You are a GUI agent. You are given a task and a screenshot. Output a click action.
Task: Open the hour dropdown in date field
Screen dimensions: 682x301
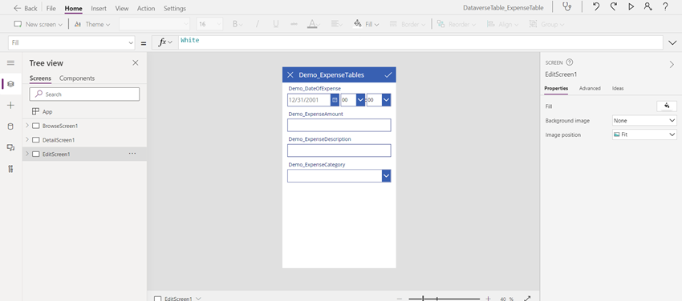pos(360,100)
